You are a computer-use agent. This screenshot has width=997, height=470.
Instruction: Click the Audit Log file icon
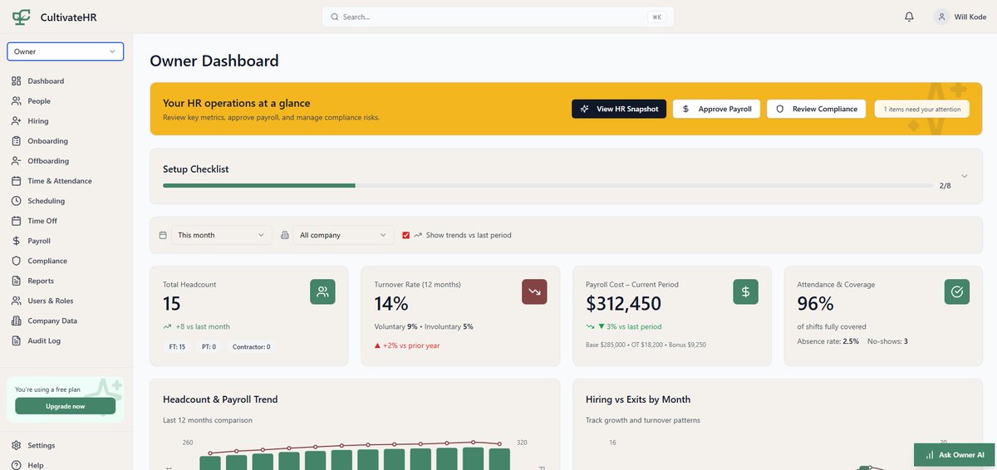click(17, 340)
